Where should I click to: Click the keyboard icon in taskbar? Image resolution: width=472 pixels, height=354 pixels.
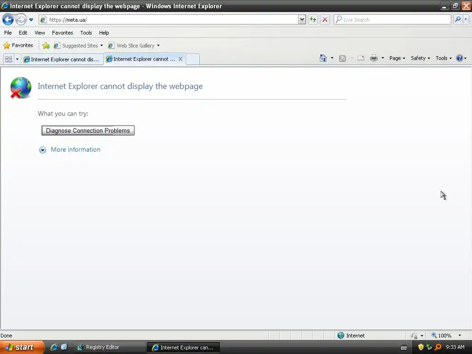[x=404, y=348]
